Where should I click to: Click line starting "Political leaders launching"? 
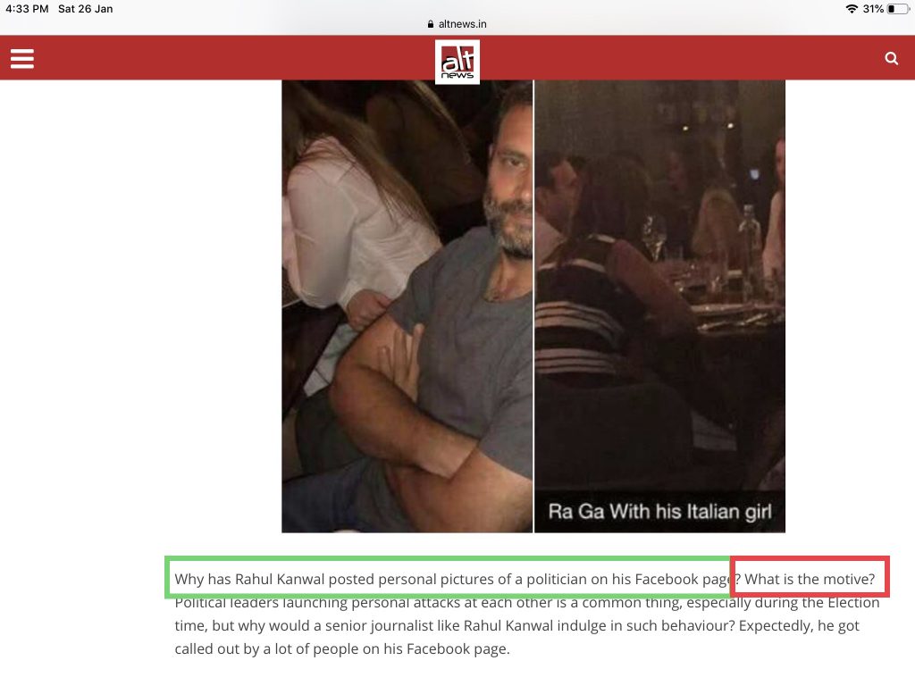[x=527, y=603]
